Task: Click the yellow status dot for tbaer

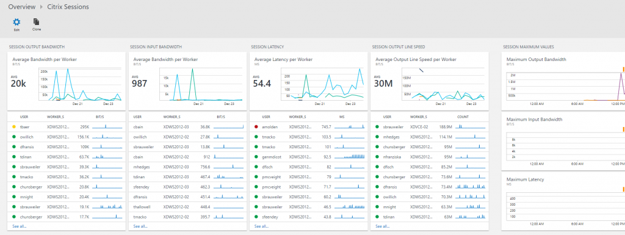Action: [15, 127]
